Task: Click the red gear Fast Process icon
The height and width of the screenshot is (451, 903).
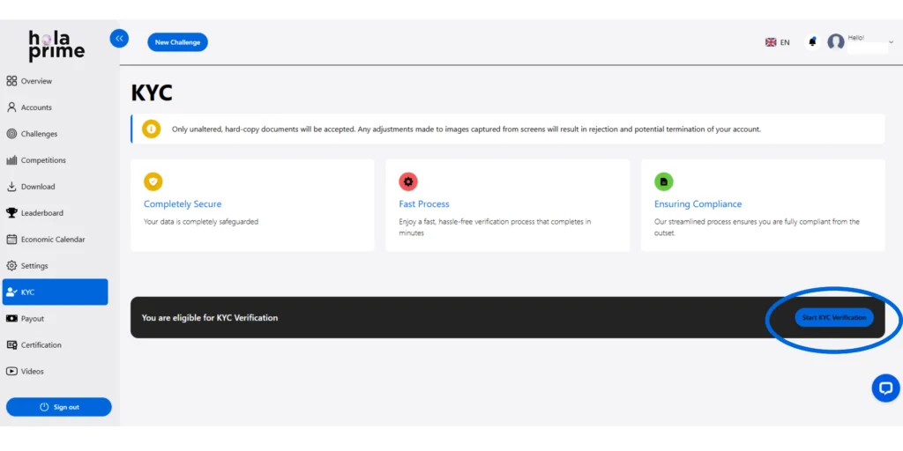Action: click(408, 181)
